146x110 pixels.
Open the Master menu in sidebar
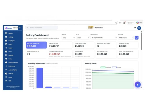pos(11,33)
